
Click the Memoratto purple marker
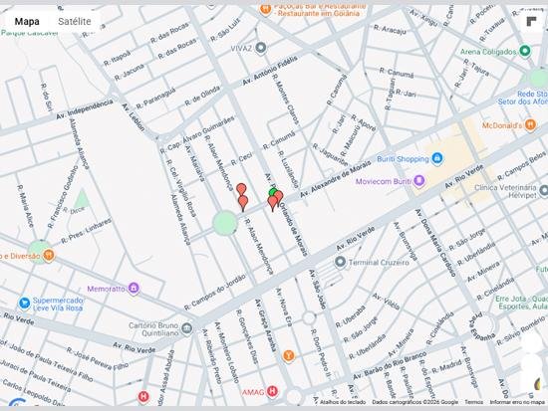point(134,288)
